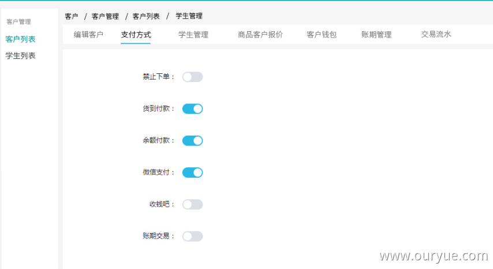Screen dimensions: 493x269
Task: Select 客户列表 in the left sidebar
Action: (x=20, y=39)
